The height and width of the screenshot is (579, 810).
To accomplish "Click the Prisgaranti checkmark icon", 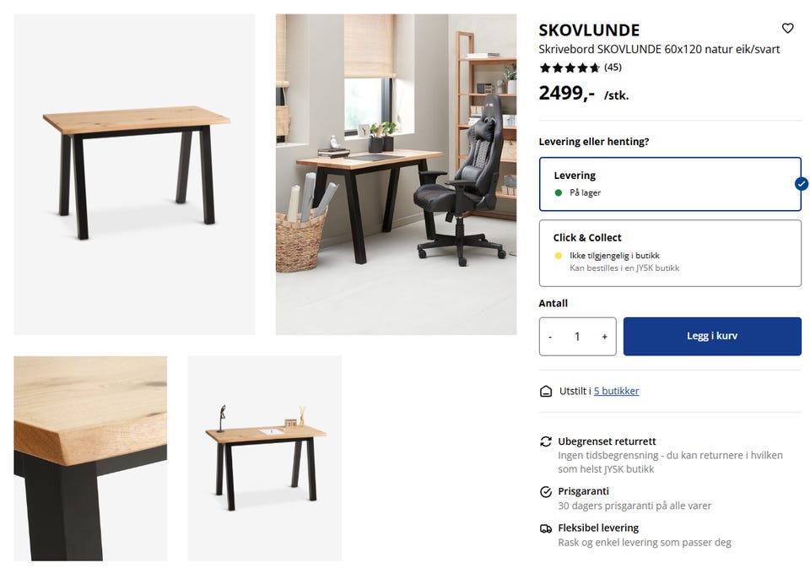I will pos(546,491).
